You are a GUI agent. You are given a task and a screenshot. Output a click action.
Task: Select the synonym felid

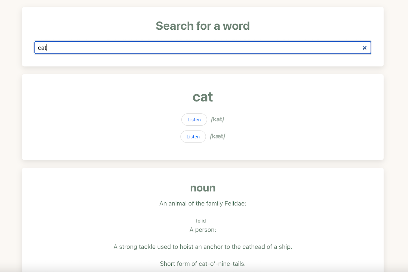pos(201,221)
